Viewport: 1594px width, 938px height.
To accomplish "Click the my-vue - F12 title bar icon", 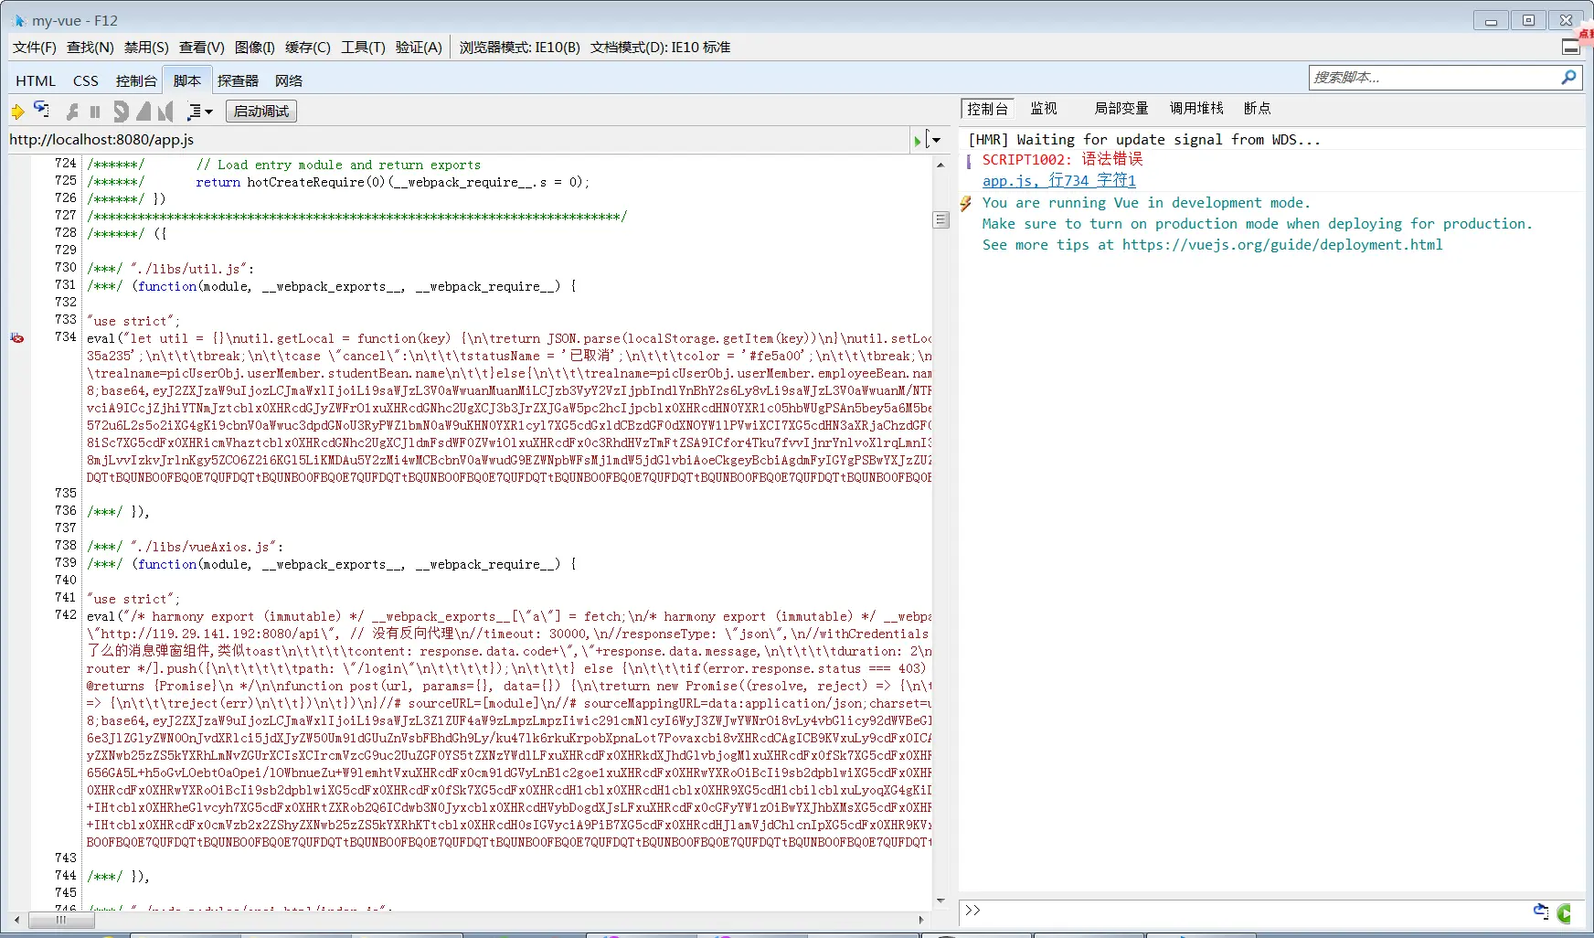I will point(18,20).
